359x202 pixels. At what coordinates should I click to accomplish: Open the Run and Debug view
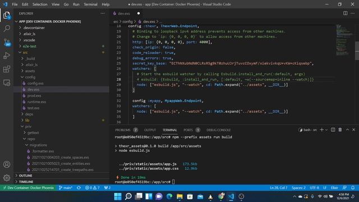click(x=7, y=56)
